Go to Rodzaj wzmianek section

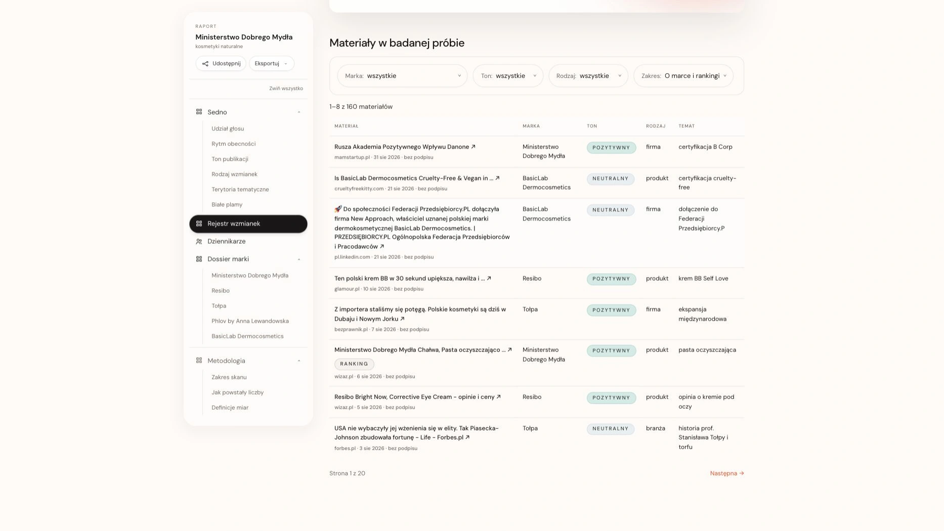(x=234, y=174)
